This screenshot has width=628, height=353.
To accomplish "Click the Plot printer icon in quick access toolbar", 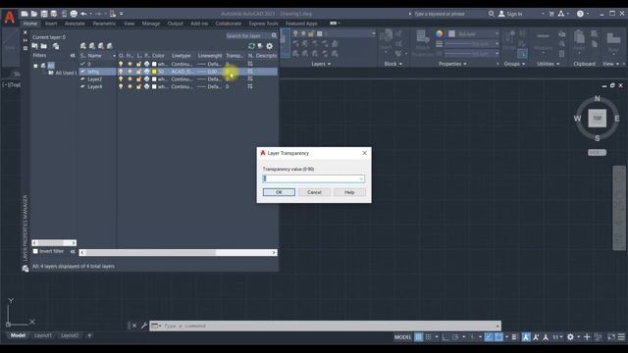I will pos(74,14).
